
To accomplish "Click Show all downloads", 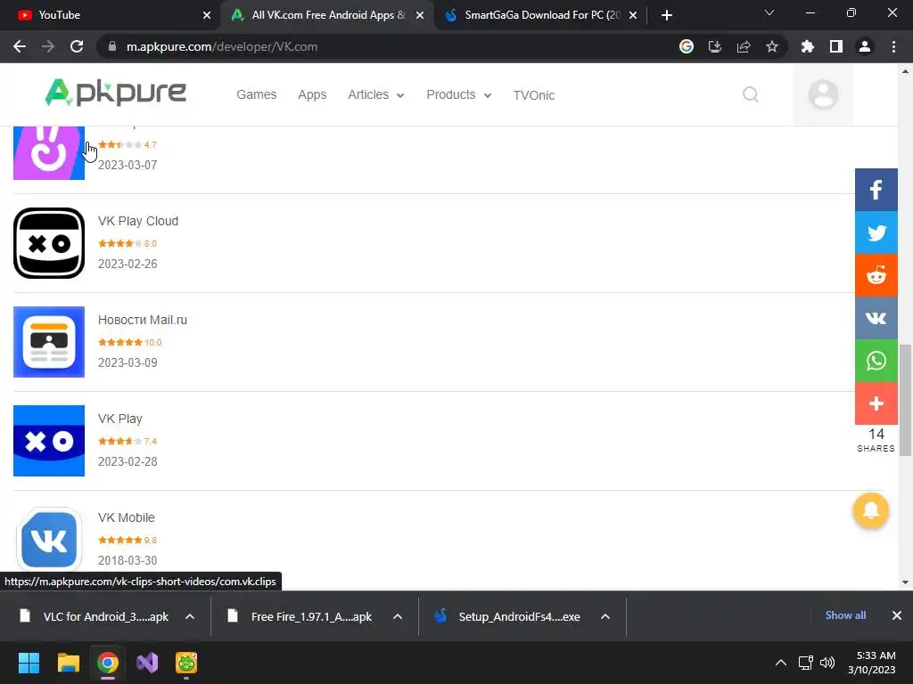I will [845, 615].
